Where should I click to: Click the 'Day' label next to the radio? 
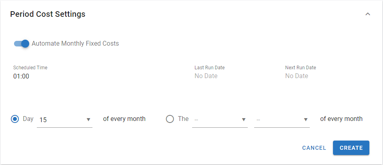pos(28,119)
